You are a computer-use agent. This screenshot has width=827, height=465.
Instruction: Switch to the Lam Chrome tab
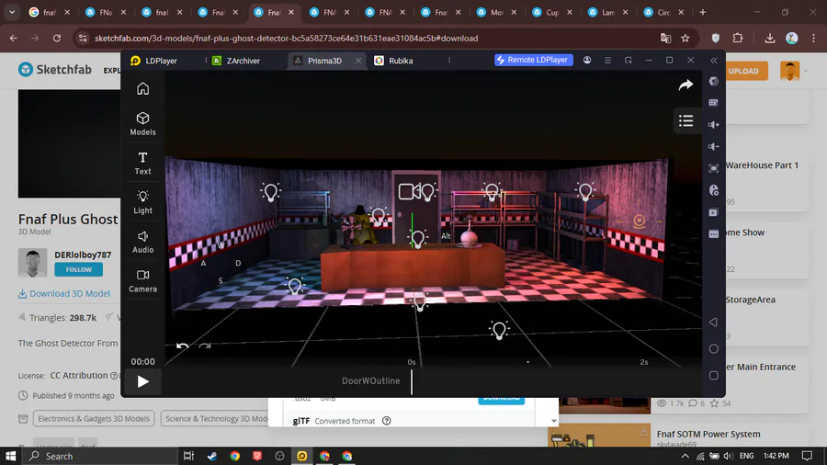pyautogui.click(x=608, y=12)
